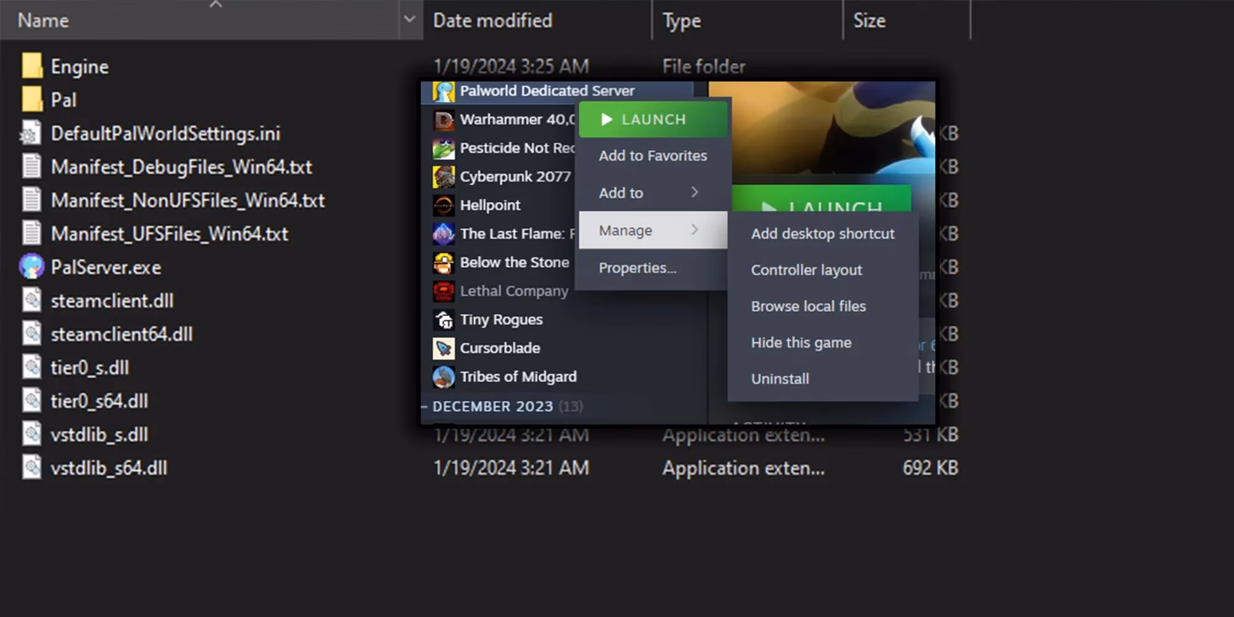Click the Pal folder icon
The height and width of the screenshot is (617, 1234).
pos(31,99)
